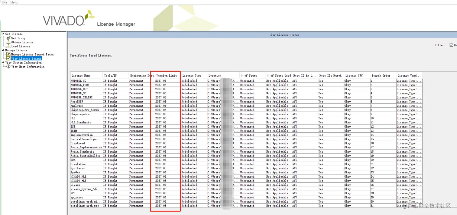Select the AccelDSP license name

click(77, 102)
